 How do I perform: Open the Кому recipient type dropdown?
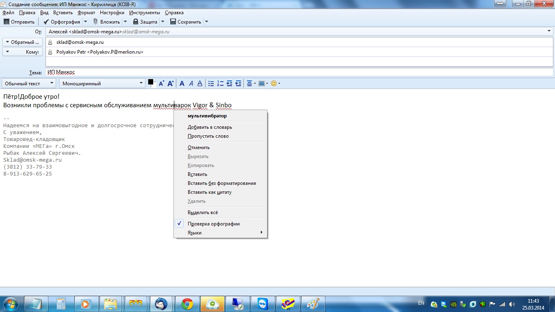point(22,52)
